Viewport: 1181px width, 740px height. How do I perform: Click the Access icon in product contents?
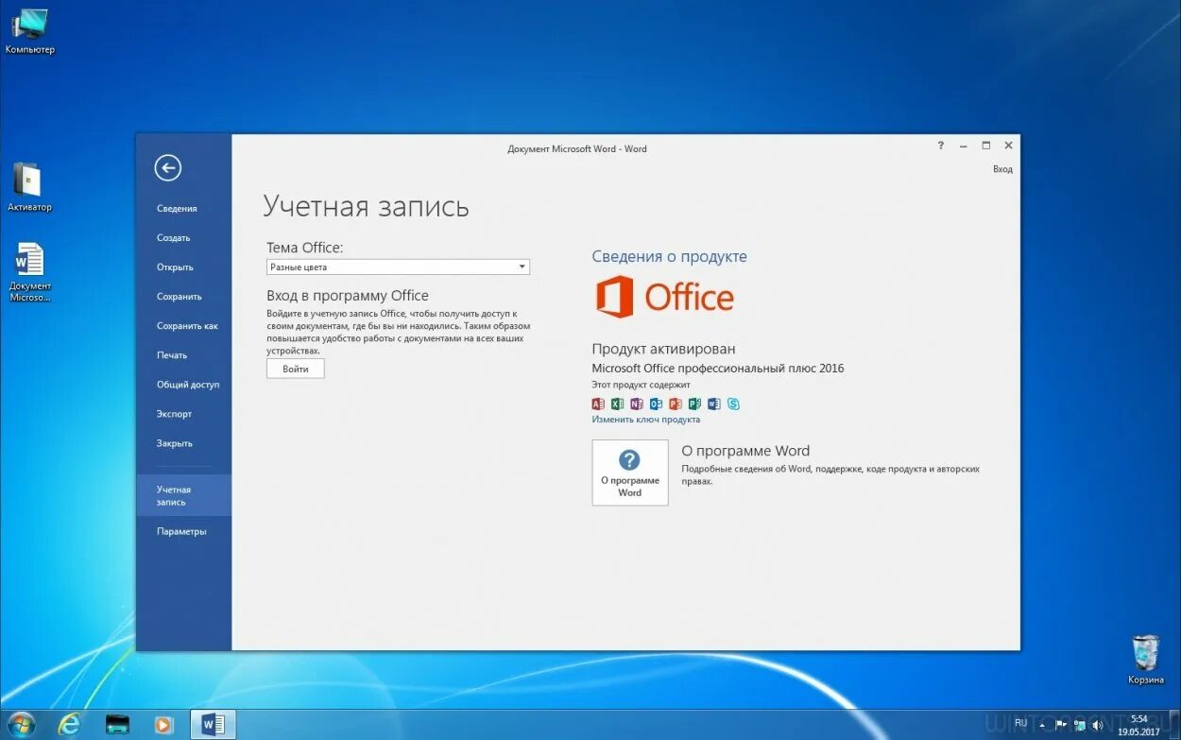click(597, 404)
